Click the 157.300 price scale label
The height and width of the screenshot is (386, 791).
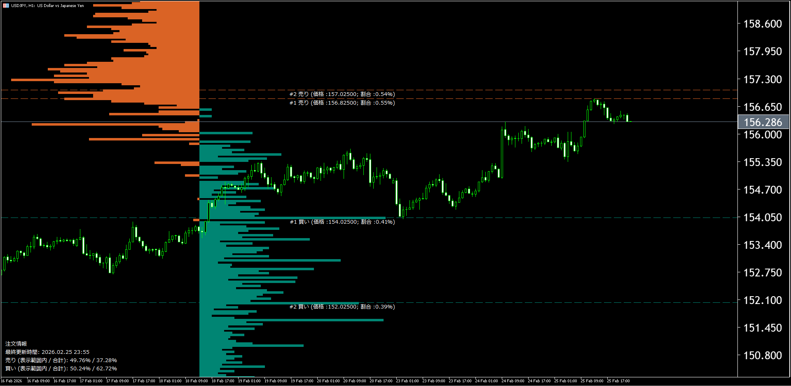click(763, 80)
